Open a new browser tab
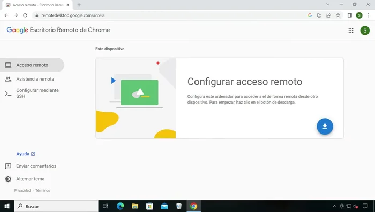 (x=79, y=5)
